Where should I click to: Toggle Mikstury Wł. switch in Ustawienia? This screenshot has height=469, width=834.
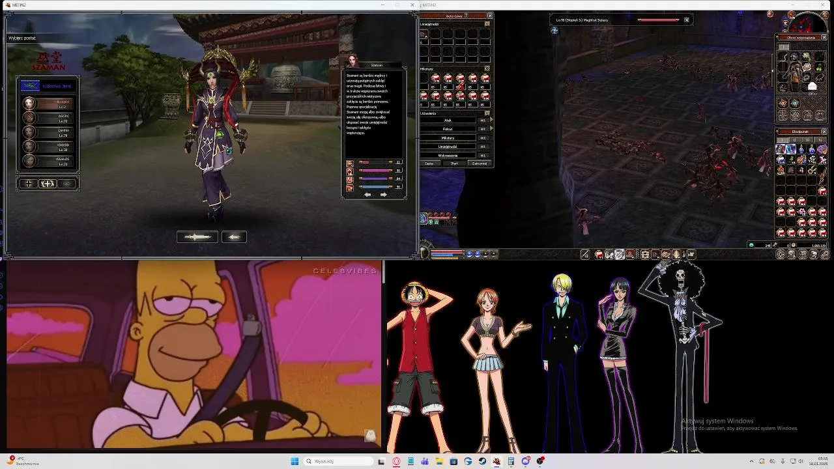[483, 138]
